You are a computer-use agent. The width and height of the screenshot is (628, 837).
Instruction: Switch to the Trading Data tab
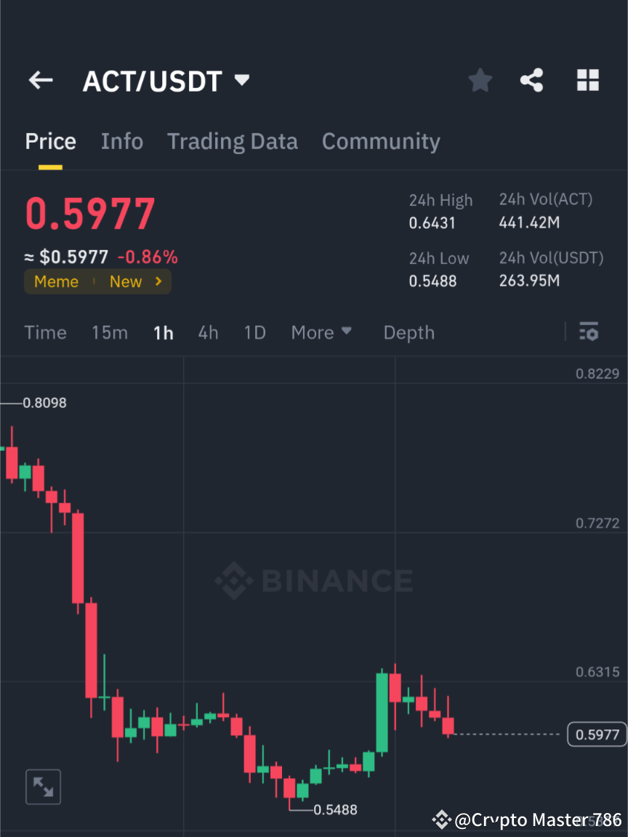pyautogui.click(x=233, y=141)
